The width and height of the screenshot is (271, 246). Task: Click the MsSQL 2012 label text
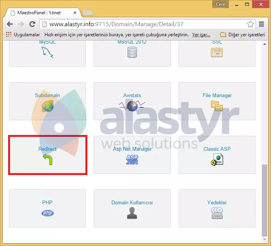(x=132, y=42)
